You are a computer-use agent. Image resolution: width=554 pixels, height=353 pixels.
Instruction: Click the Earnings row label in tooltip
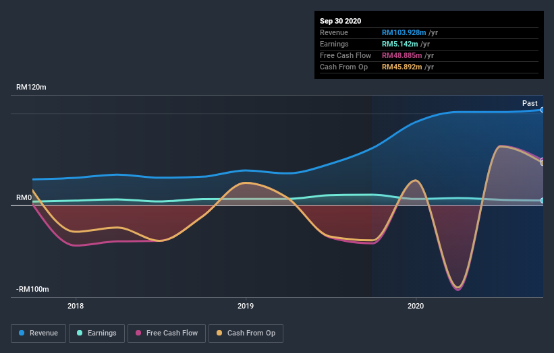334,44
